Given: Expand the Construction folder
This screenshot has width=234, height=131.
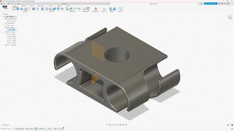Looking at the screenshot, I should click(x=4, y=45).
